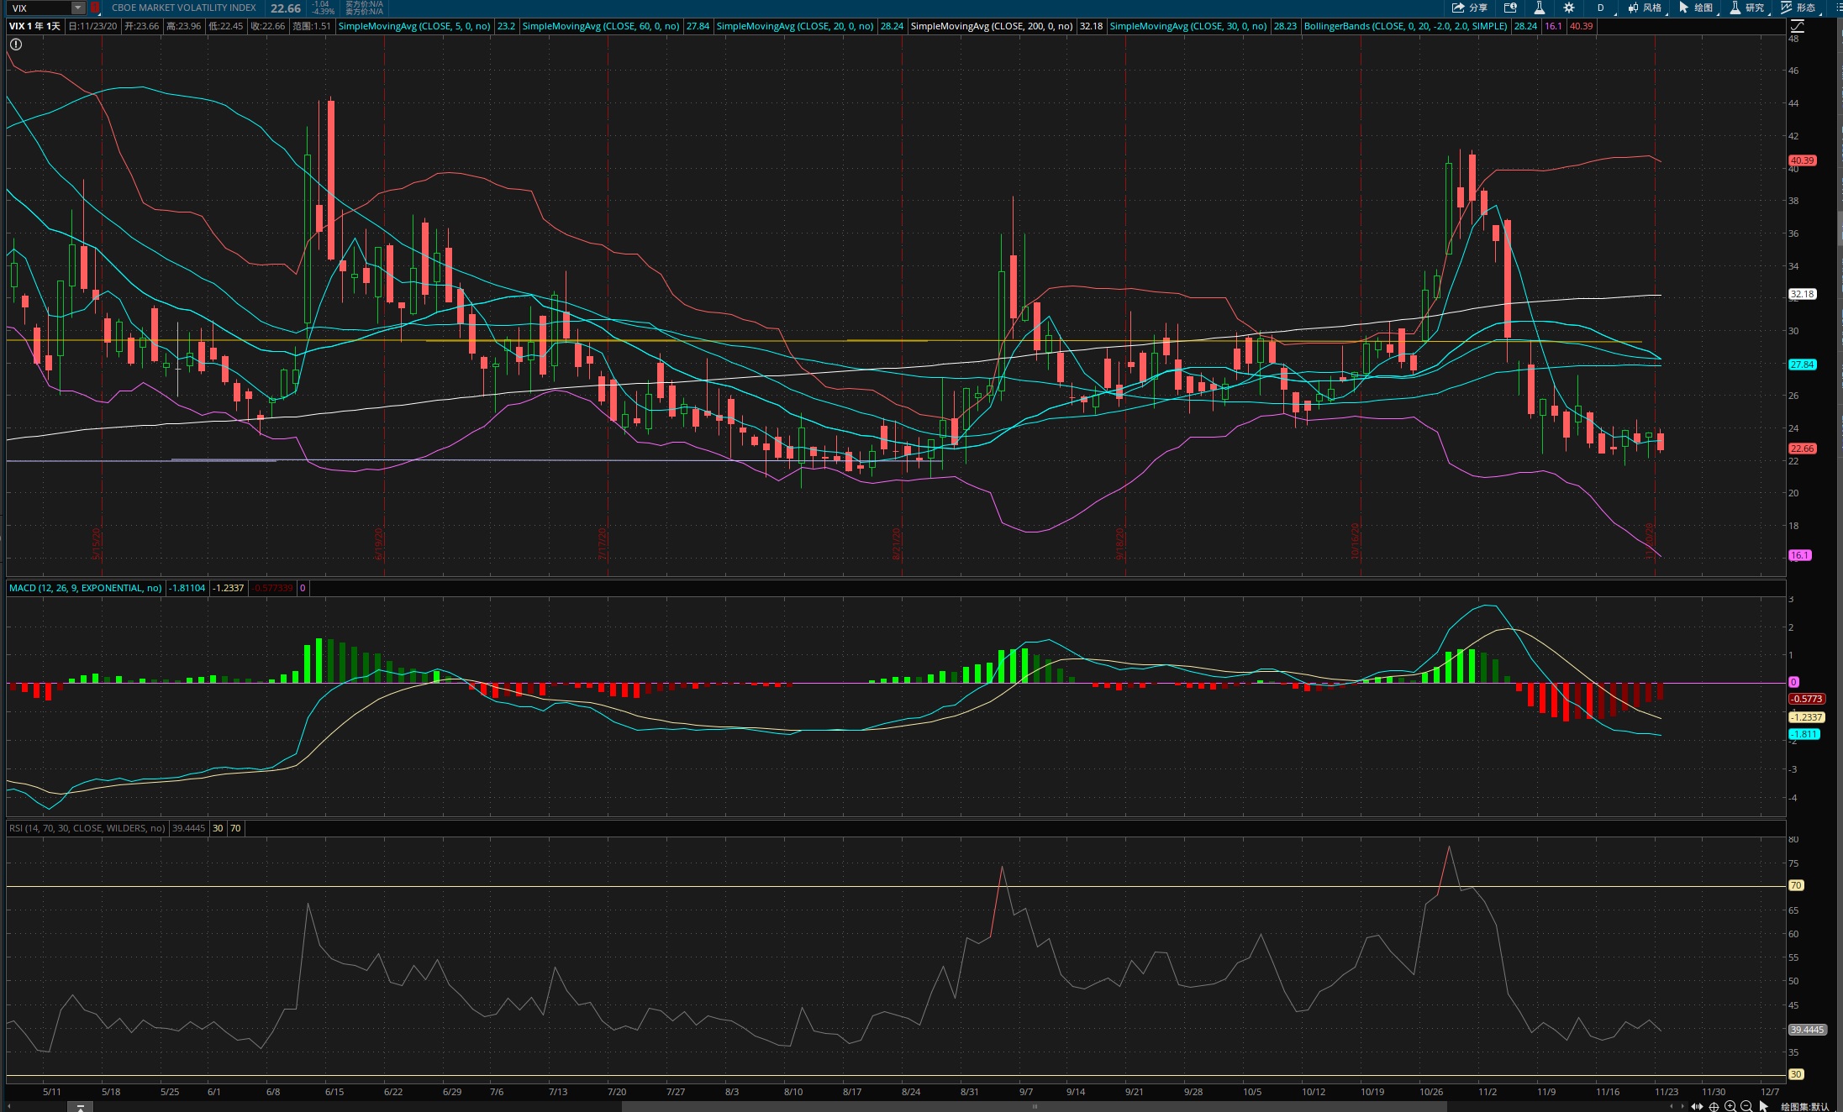Image resolution: width=1843 pixels, height=1112 pixels.
Task: Select SimpleMovingAvg (CLOSE, 20, 0, no) label
Action: pyautogui.click(x=794, y=26)
